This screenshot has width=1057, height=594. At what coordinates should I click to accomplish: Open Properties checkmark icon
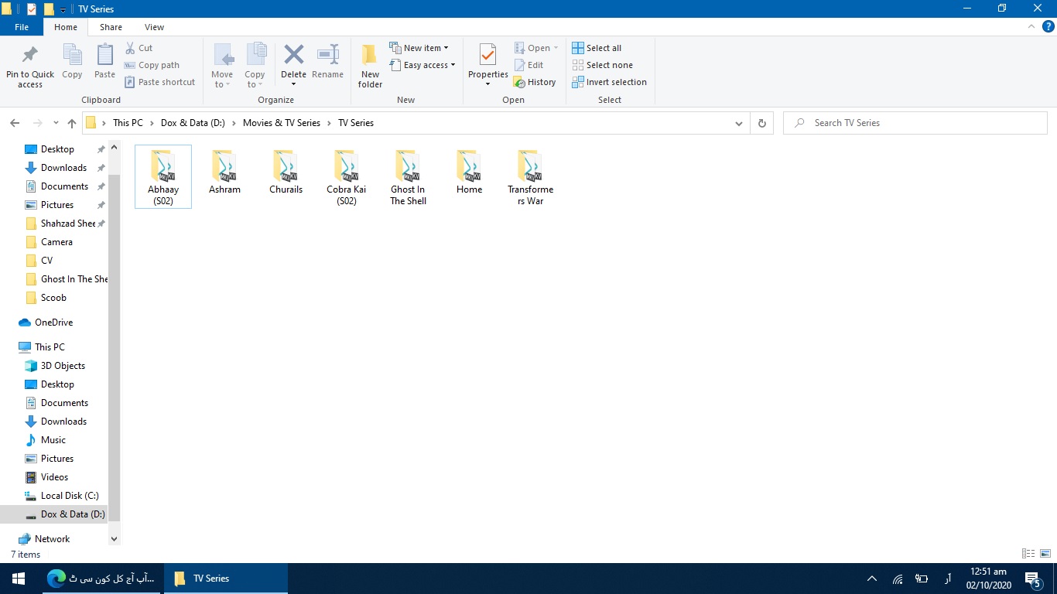tap(487, 55)
